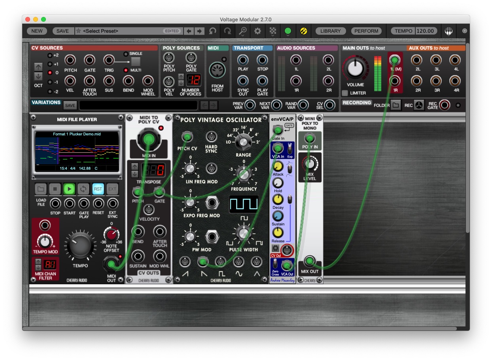Click the Variations SAVE button
Screen dimensions: 492x360
click(70, 105)
